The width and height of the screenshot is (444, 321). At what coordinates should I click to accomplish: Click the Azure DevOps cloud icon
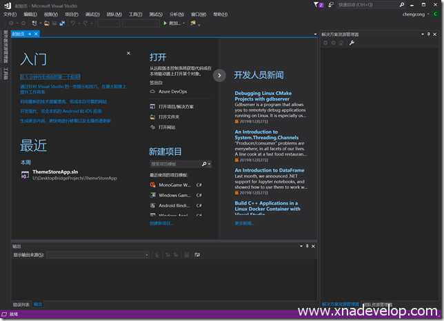click(x=153, y=91)
